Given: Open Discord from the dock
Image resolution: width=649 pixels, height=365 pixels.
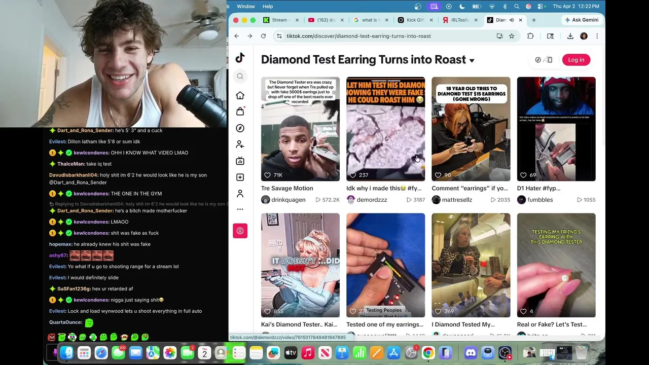Looking at the screenshot, I should 471,352.
